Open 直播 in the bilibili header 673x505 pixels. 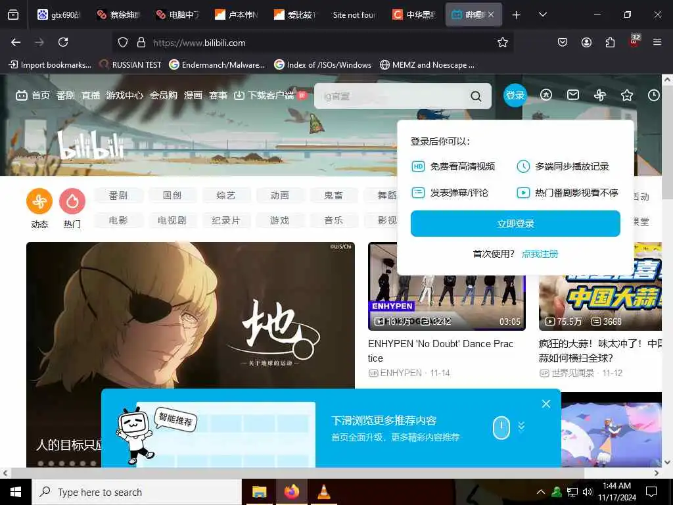(91, 95)
